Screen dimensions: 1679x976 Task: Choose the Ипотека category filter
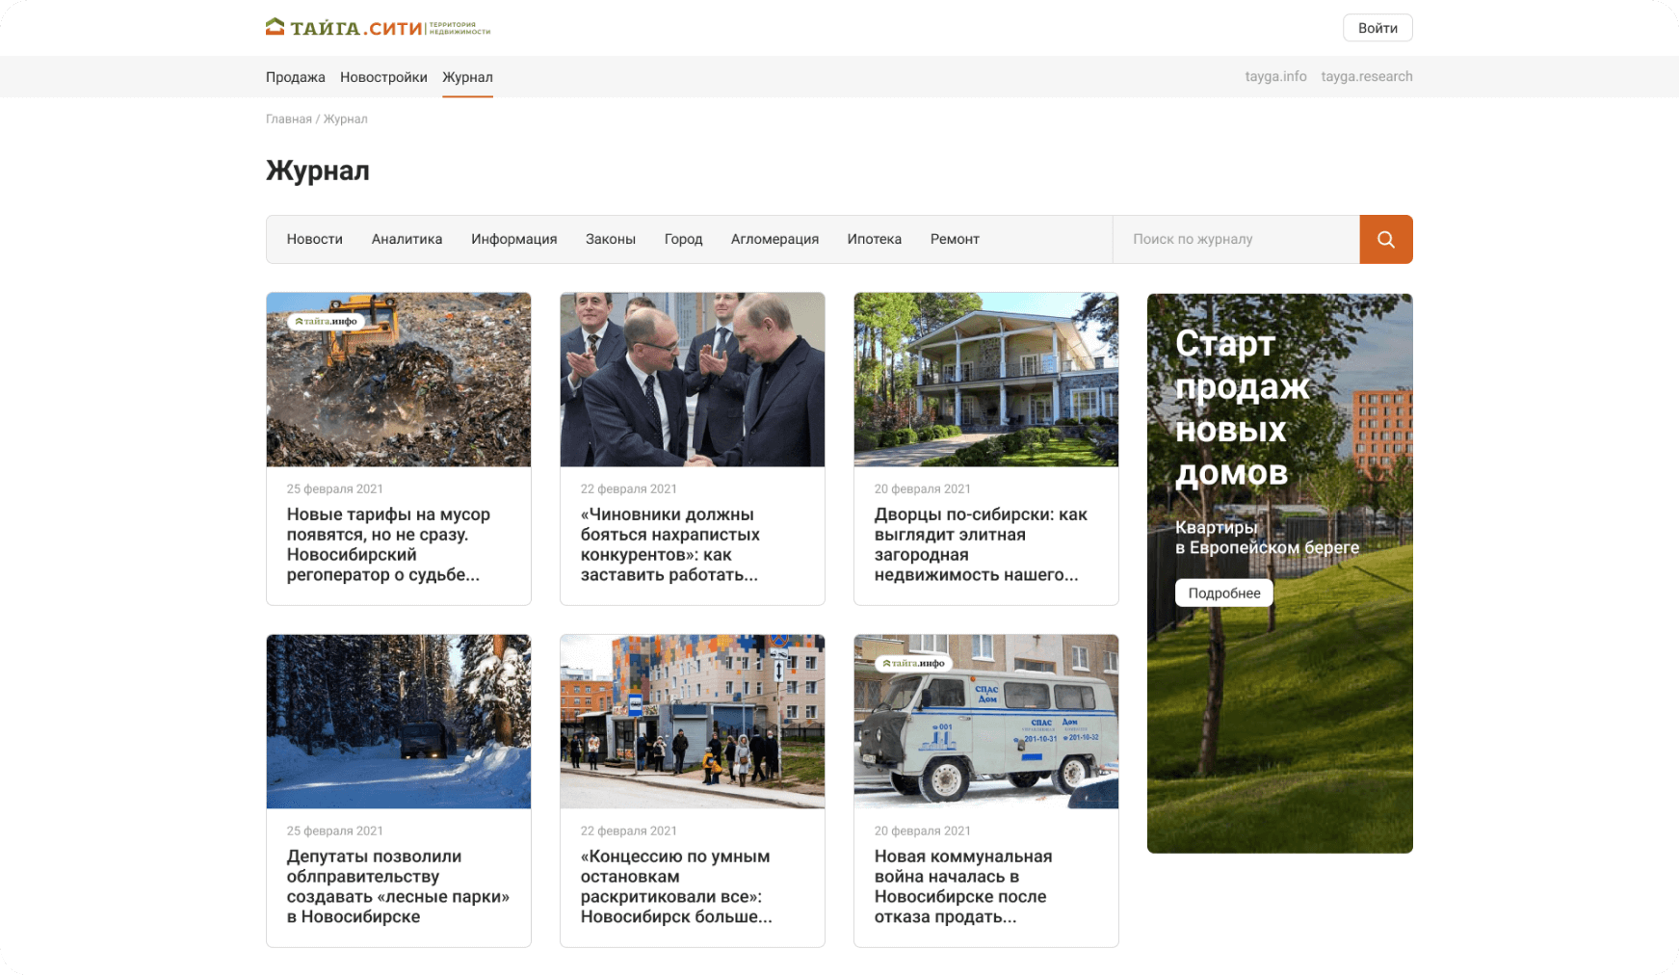(874, 239)
